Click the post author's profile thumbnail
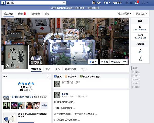This screenshot has width=154, height=123. coord(57,95)
